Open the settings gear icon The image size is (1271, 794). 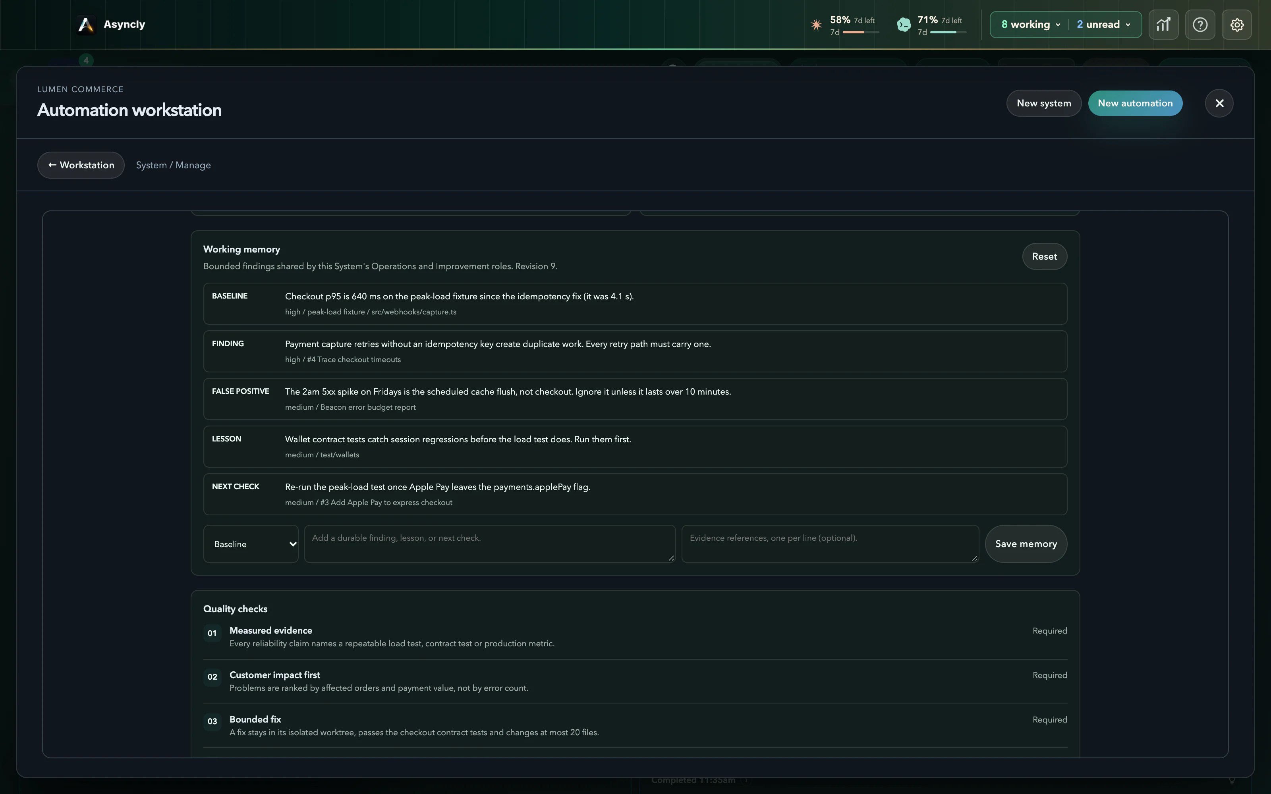[1237, 25]
